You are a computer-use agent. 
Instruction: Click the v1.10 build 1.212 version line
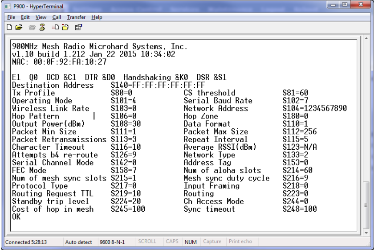93,54
